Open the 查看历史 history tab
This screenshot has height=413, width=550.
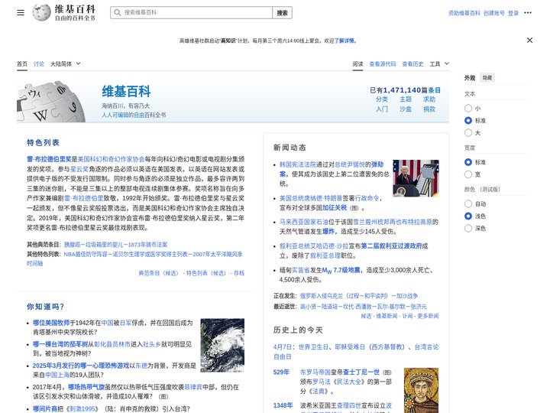[x=412, y=63]
